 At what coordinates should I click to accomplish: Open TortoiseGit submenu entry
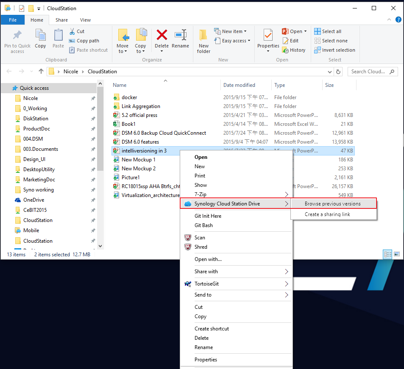click(236, 284)
